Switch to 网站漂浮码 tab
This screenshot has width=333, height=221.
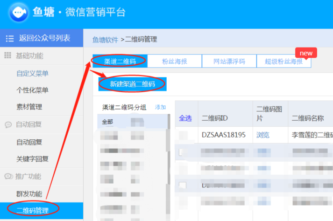coord(229,61)
